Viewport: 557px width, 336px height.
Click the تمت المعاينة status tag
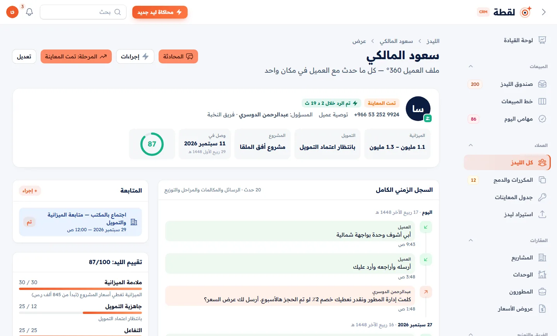pyautogui.click(x=382, y=103)
